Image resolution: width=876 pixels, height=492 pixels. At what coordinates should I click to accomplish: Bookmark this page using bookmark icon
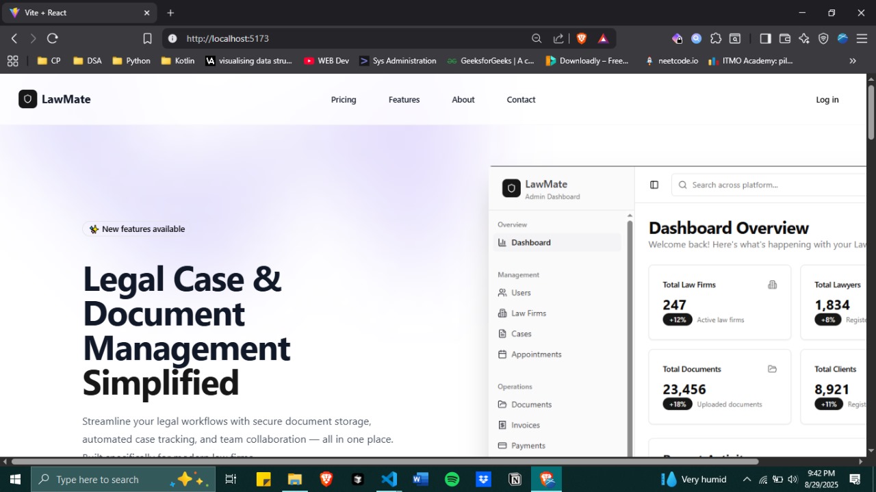[147, 39]
